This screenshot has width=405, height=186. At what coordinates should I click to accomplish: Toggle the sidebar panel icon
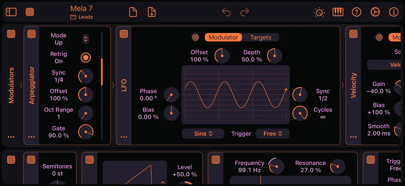point(11,12)
